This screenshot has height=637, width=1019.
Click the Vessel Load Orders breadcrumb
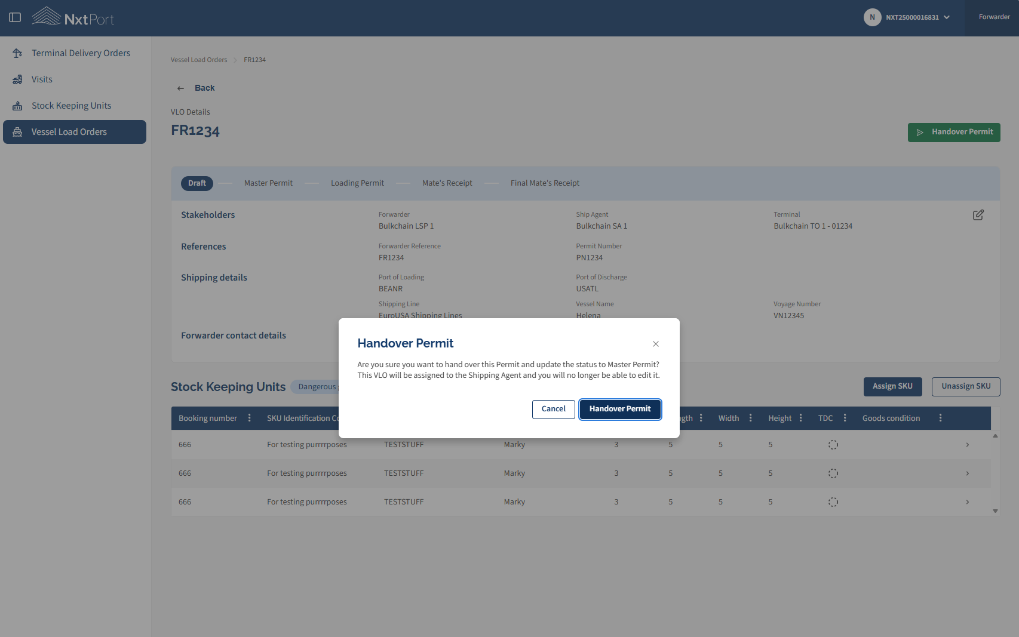coord(199,60)
